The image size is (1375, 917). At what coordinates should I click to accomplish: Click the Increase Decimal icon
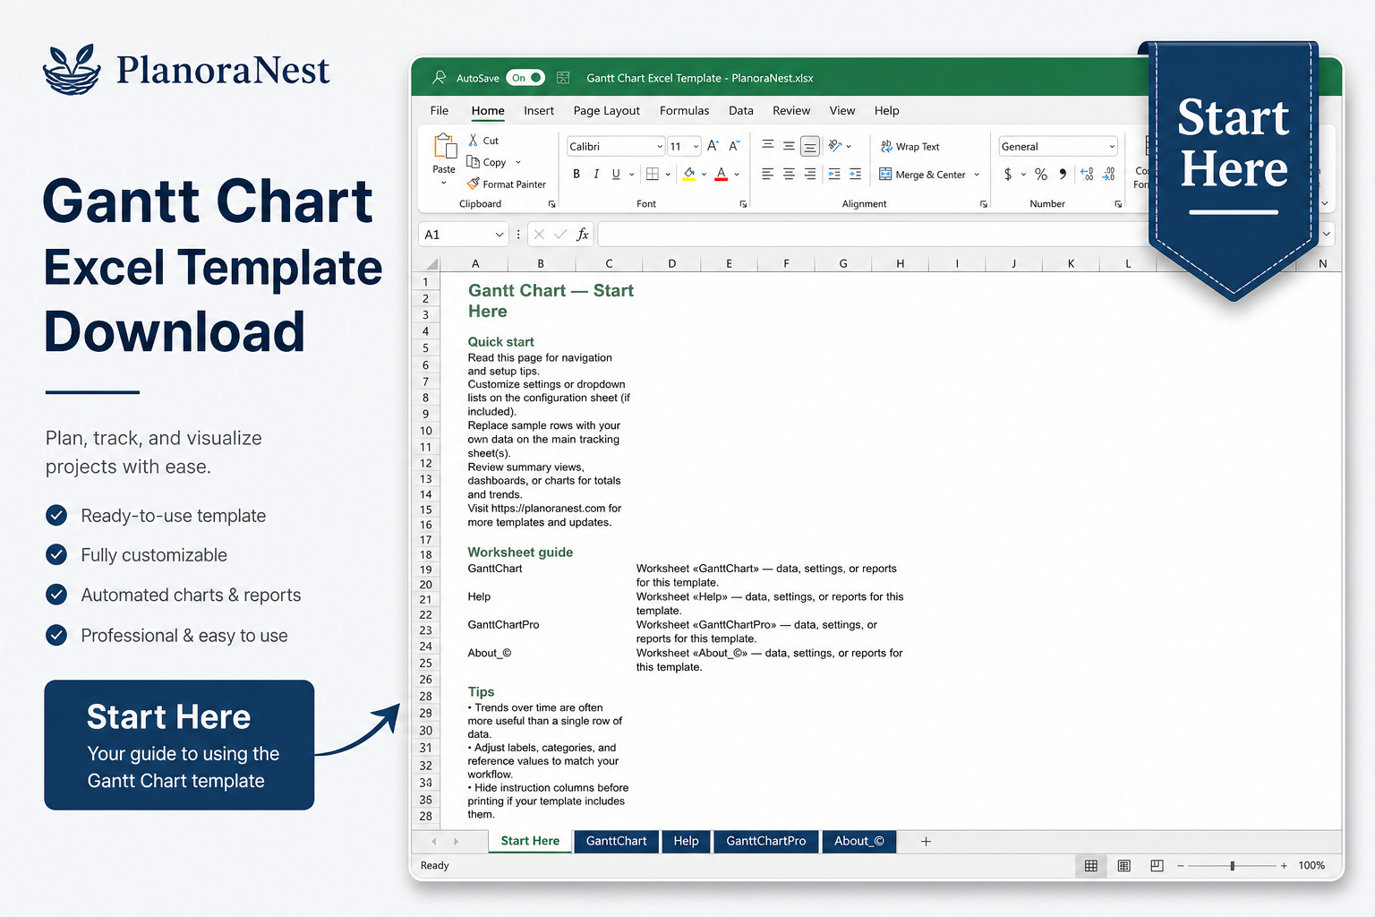pyautogui.click(x=1087, y=174)
